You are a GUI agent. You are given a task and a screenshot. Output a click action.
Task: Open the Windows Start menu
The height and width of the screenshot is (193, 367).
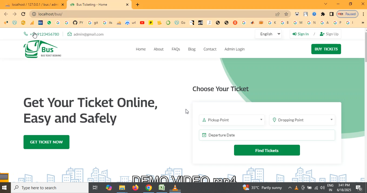click(4, 188)
